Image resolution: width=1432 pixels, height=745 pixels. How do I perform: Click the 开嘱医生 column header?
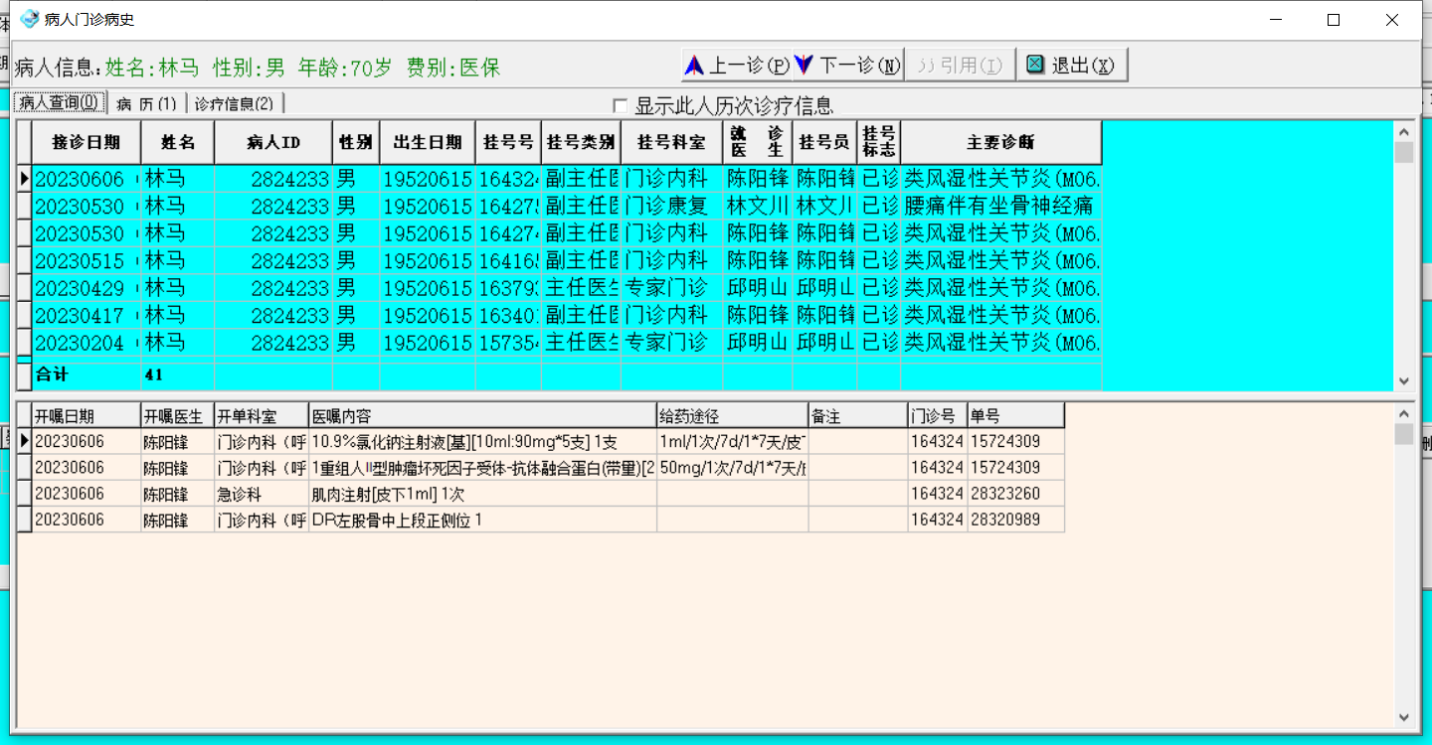pos(177,415)
